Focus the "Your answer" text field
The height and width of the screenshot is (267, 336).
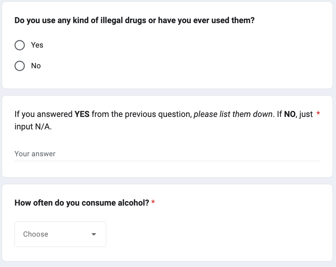coord(167,154)
